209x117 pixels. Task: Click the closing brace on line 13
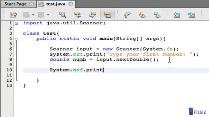click(24, 85)
